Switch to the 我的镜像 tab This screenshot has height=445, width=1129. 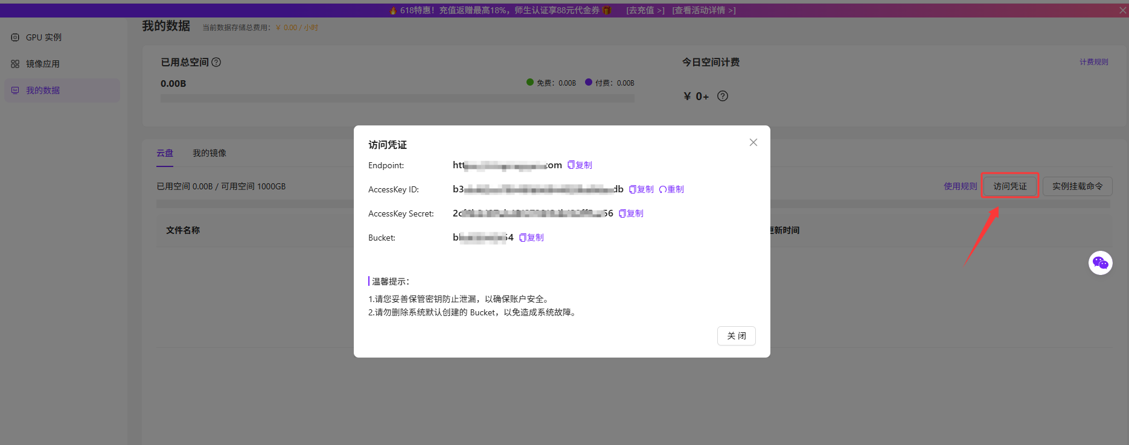coord(209,153)
